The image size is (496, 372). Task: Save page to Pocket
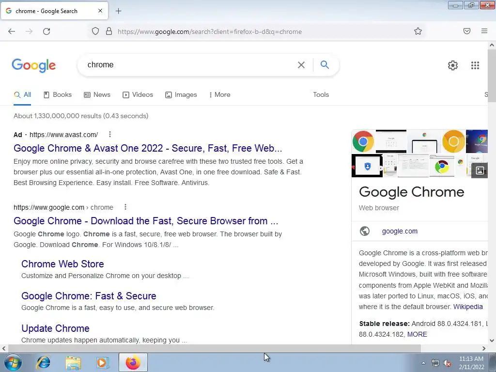467,31
